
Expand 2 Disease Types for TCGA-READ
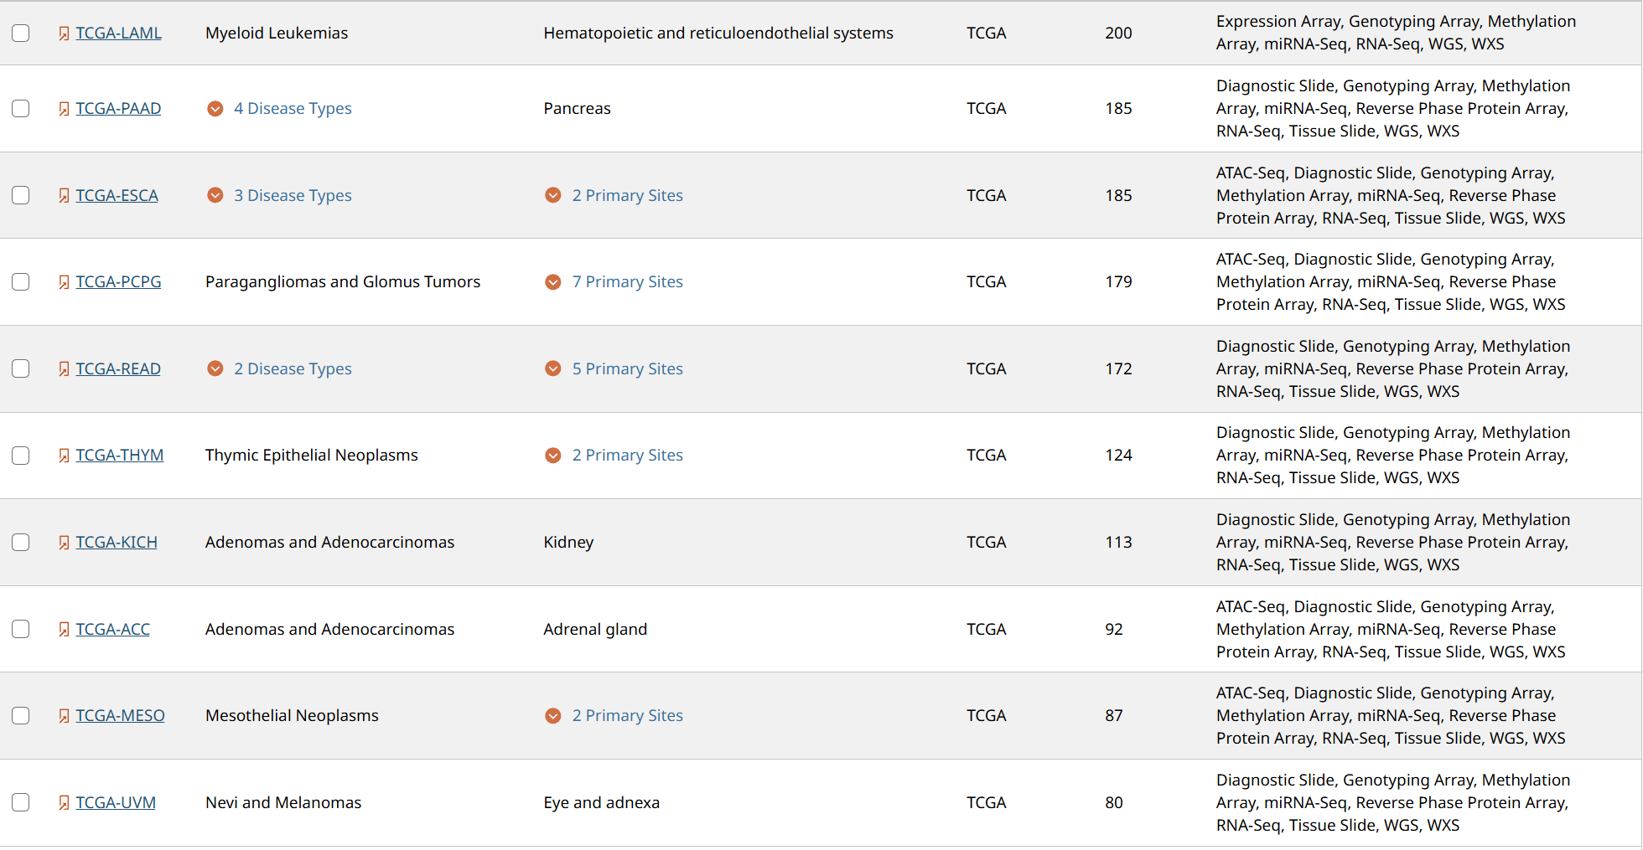pos(279,368)
